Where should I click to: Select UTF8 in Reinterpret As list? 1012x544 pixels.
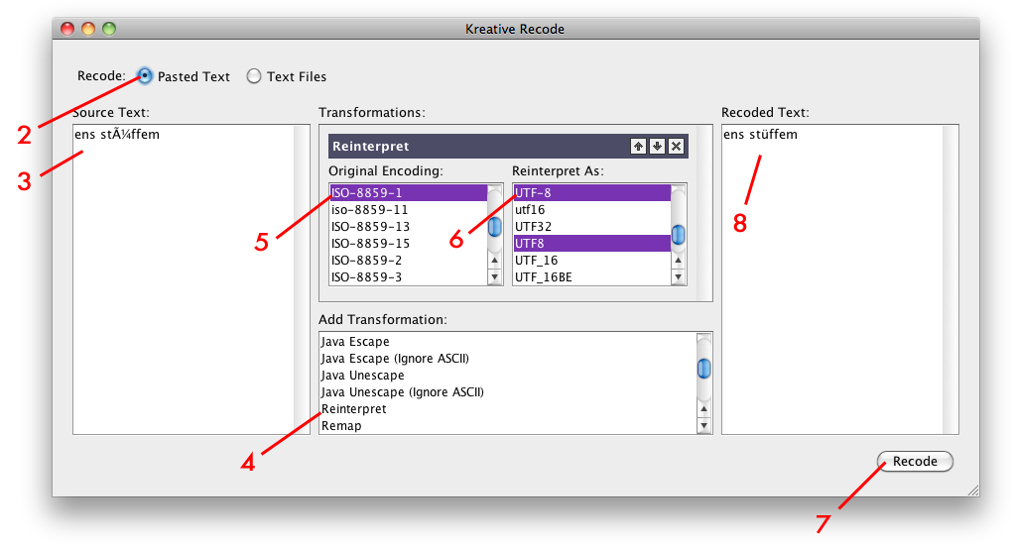tap(592, 243)
